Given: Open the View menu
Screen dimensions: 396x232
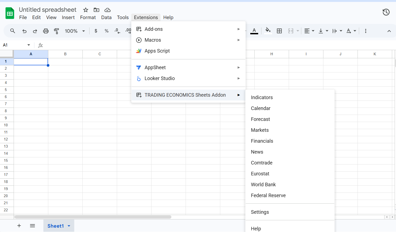Looking at the screenshot, I should point(51,17).
